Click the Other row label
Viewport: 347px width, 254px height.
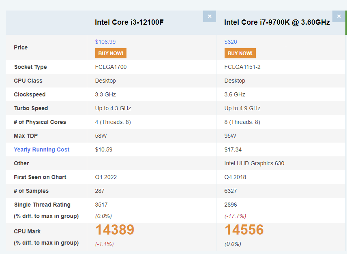point(21,163)
